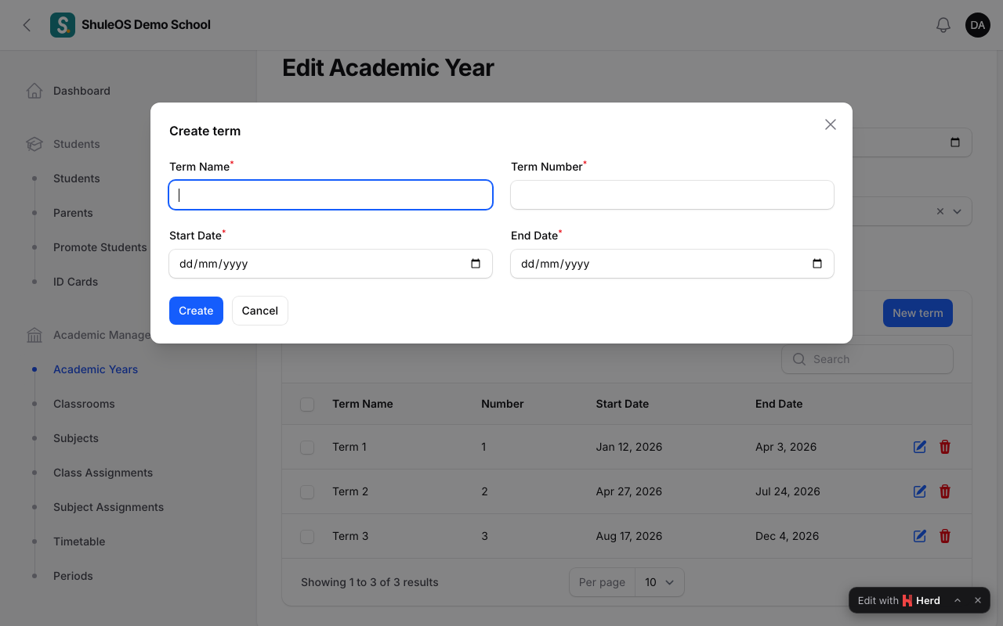
Task: Open the background page date picker icon
Action: click(955, 142)
